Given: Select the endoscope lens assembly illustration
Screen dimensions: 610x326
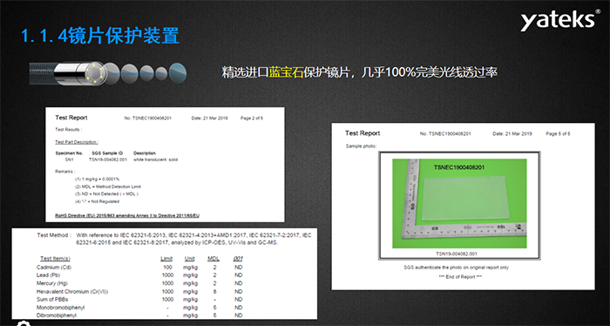Looking at the screenshot, I should point(108,73).
